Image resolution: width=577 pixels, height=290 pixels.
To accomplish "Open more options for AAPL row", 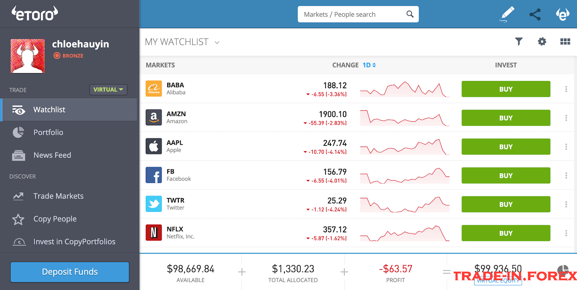I will coord(566,147).
